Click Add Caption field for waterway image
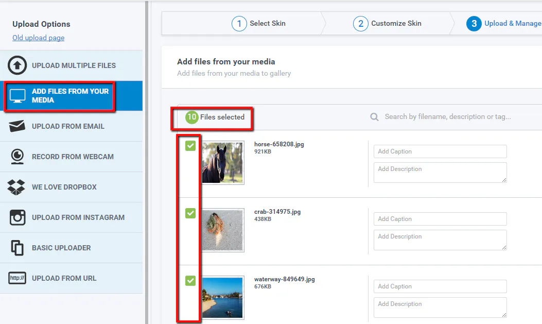The height and width of the screenshot is (324, 542). [440, 286]
